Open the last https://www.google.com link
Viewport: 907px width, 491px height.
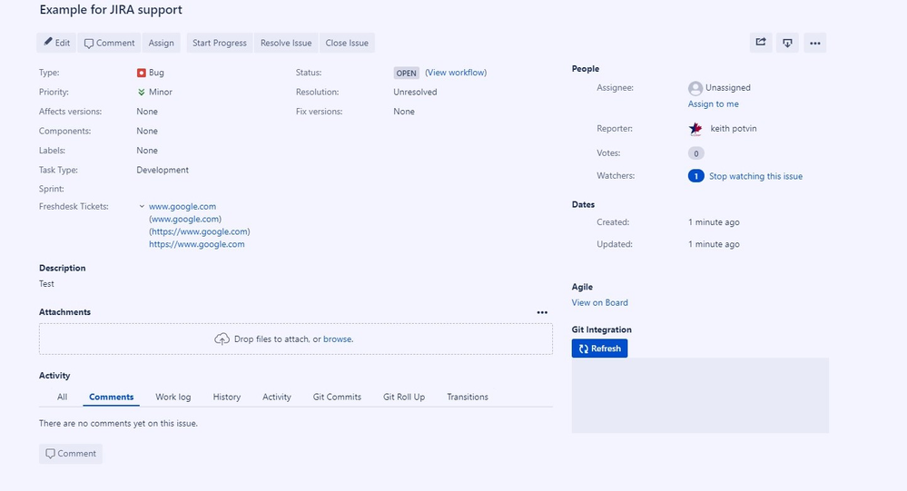[197, 244]
